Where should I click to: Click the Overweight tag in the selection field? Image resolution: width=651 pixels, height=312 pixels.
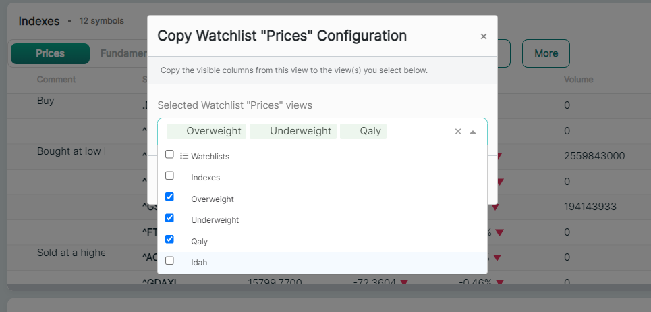click(x=206, y=131)
